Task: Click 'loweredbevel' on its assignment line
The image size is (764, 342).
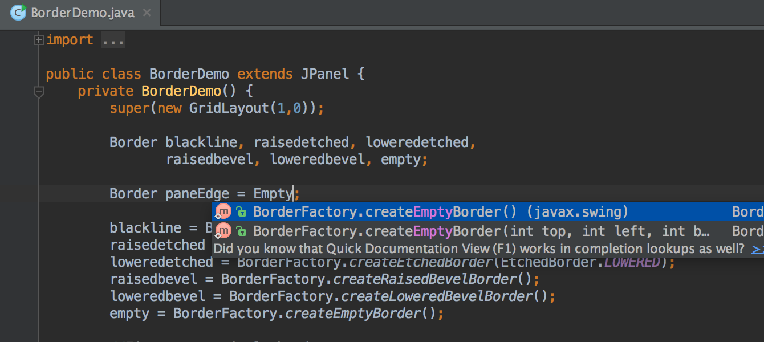Action: (x=157, y=296)
